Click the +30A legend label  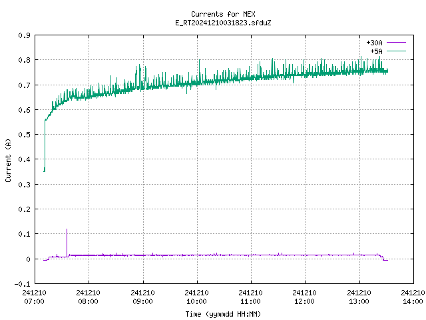click(374, 43)
